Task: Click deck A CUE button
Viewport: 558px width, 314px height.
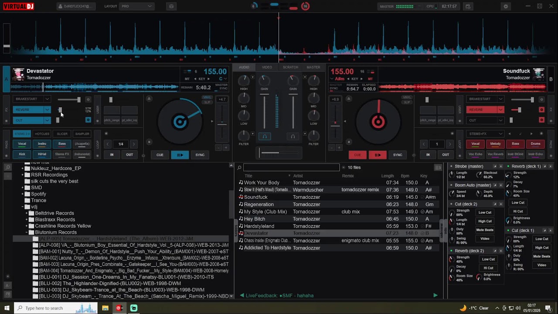Action: click(160, 155)
